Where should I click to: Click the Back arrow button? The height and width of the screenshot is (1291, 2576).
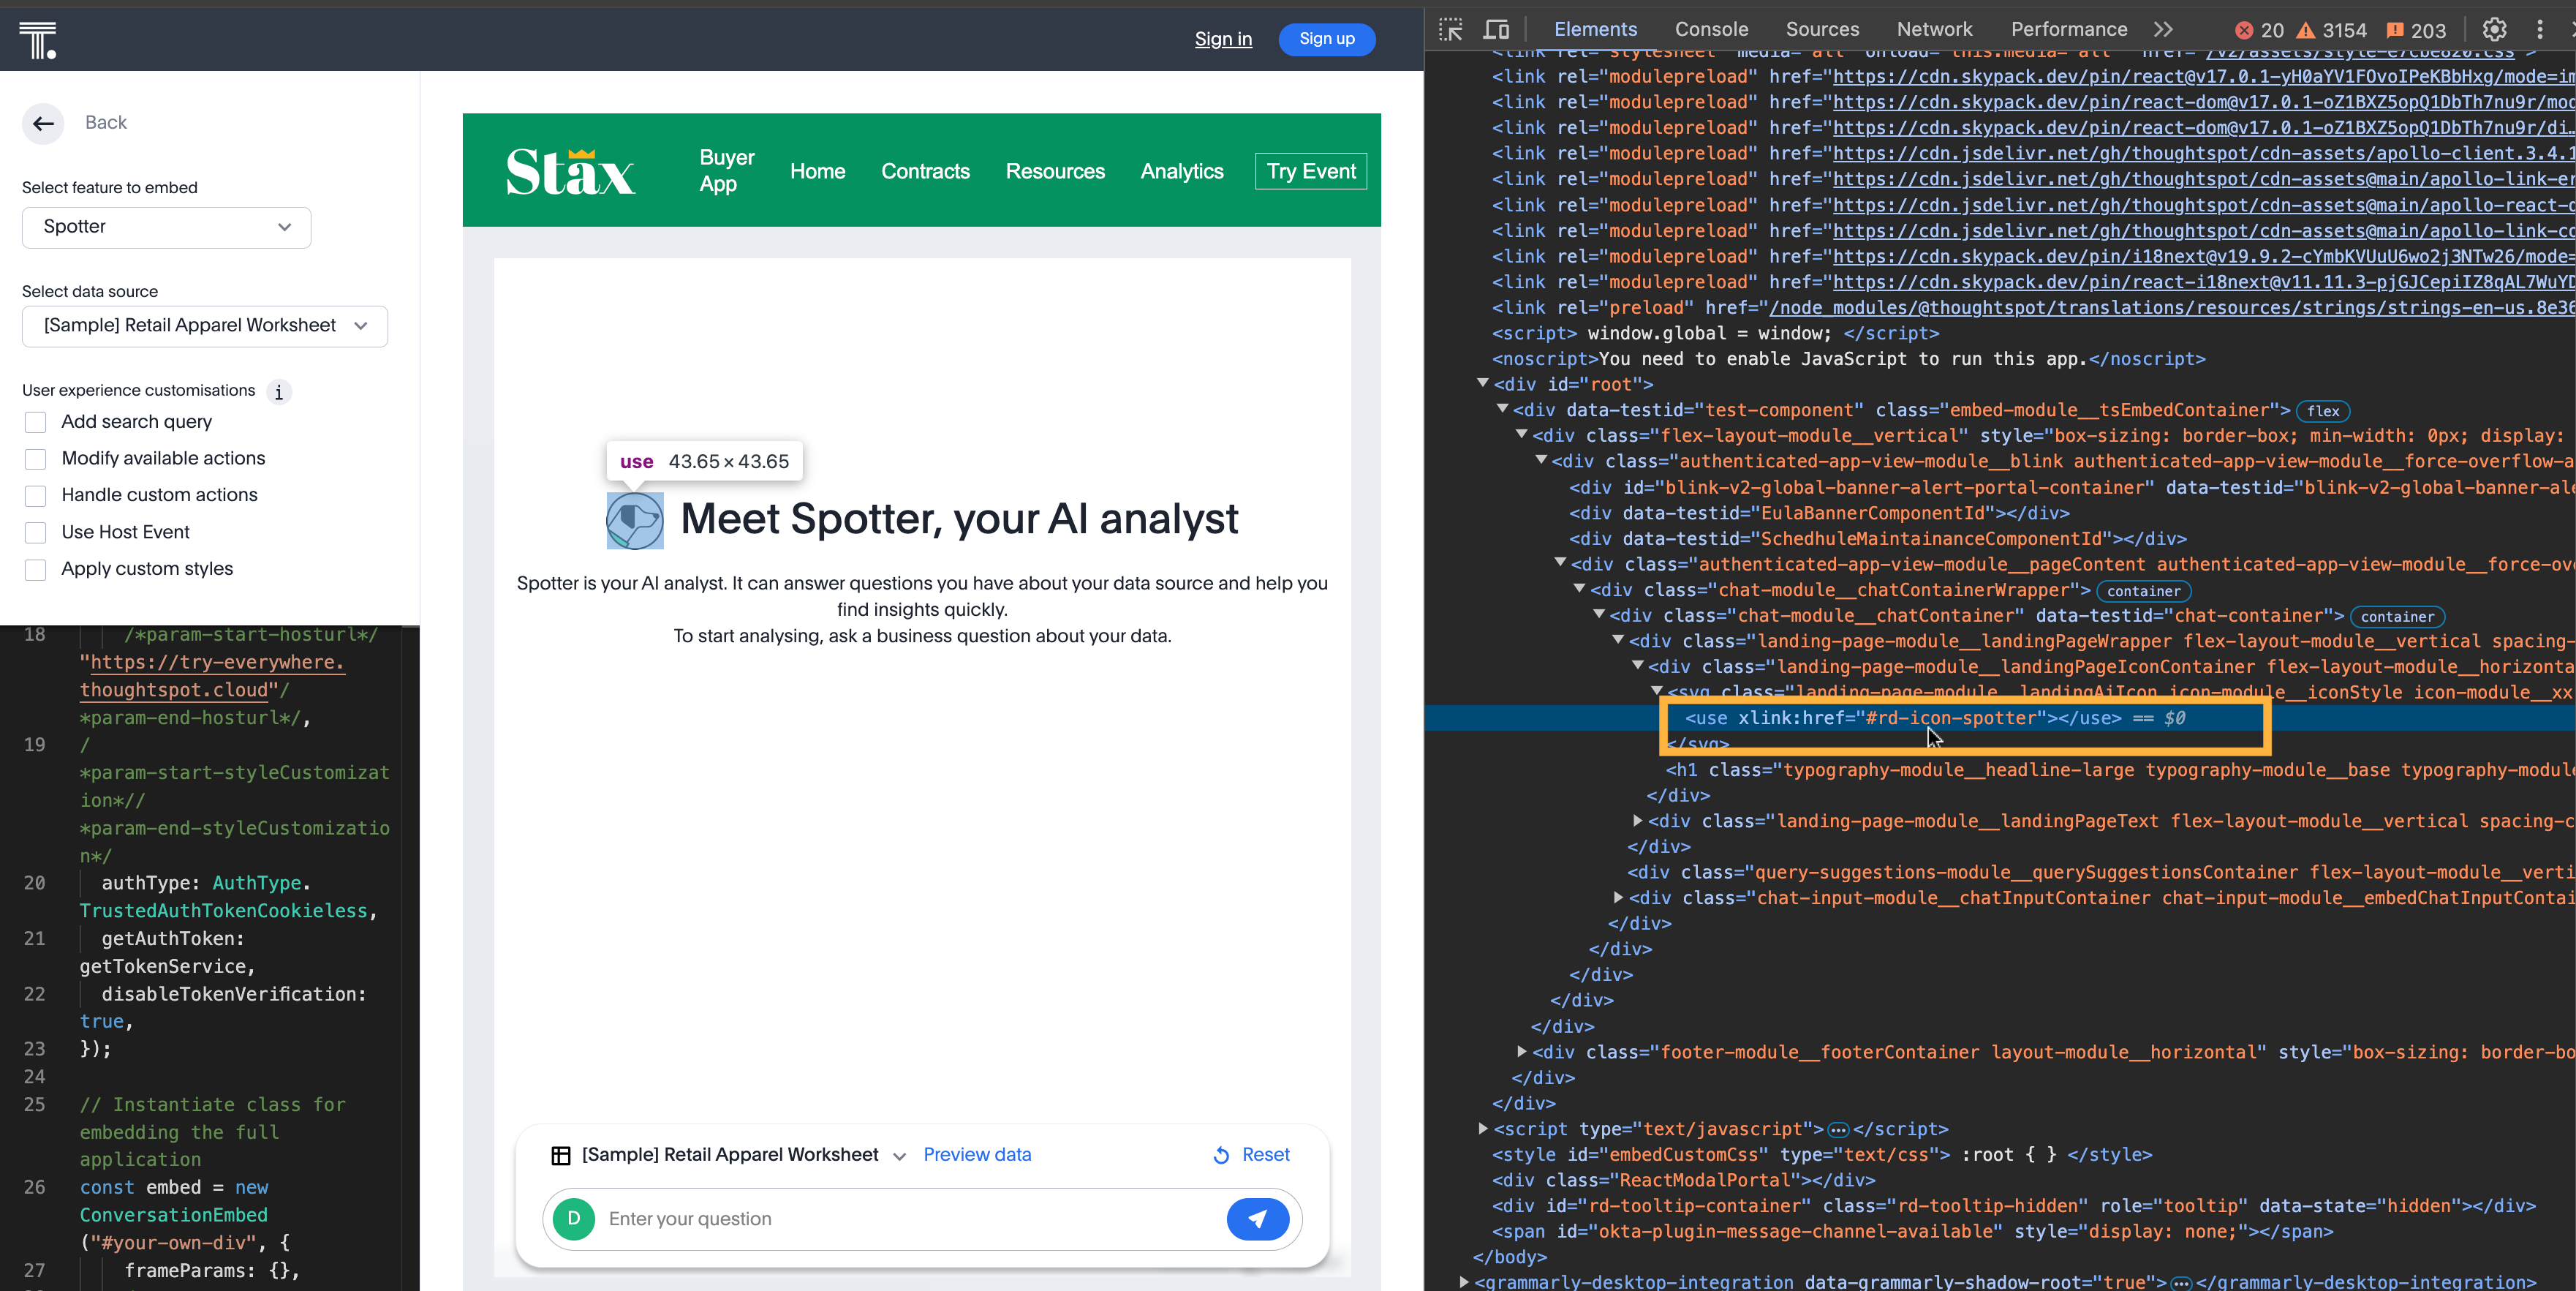click(x=43, y=123)
